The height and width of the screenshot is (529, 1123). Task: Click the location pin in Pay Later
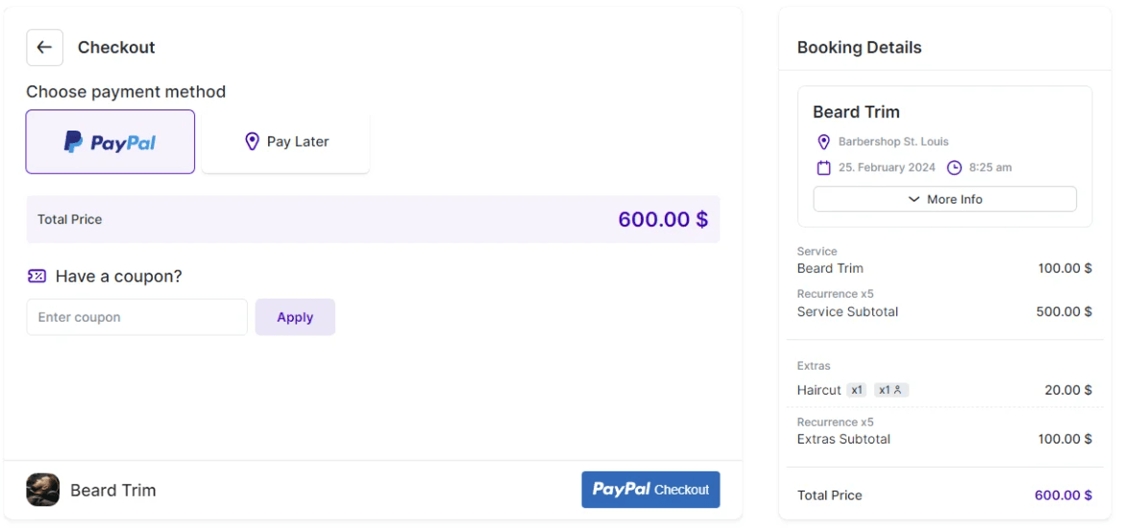(252, 141)
